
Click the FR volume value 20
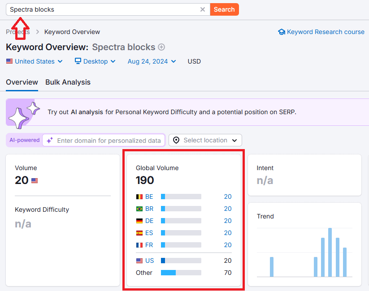pyautogui.click(x=228, y=245)
